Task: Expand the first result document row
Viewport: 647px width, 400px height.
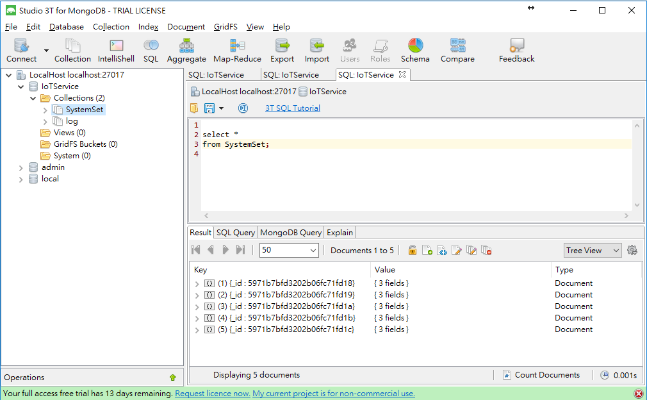Action: 197,283
